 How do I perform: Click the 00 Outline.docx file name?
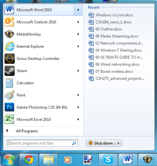109,29
